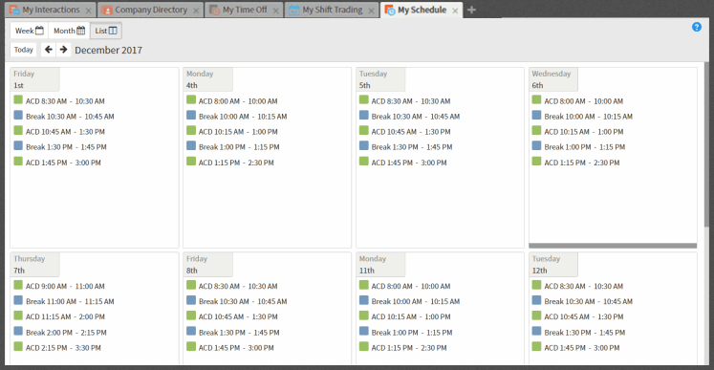
Task: Click the My Time Off tab icon
Action: click(x=214, y=10)
